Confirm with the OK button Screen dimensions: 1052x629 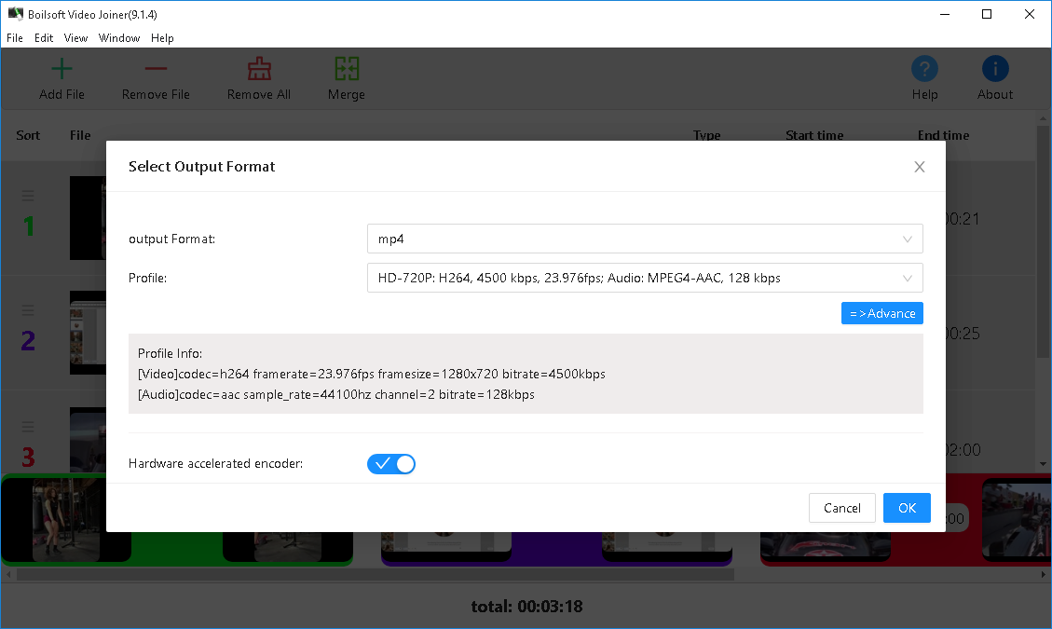[907, 508]
